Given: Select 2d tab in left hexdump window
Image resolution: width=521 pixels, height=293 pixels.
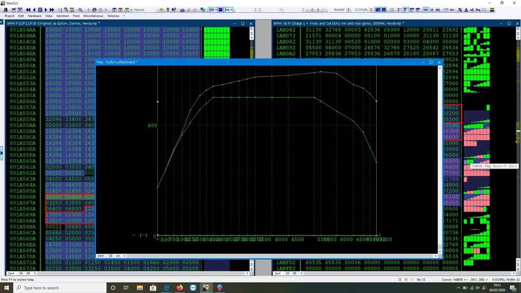Looking at the screenshot, I should click(x=21, y=273).
